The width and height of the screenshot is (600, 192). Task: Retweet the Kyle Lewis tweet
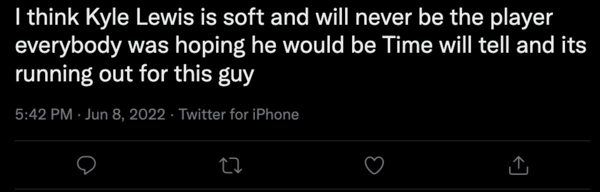230,165
